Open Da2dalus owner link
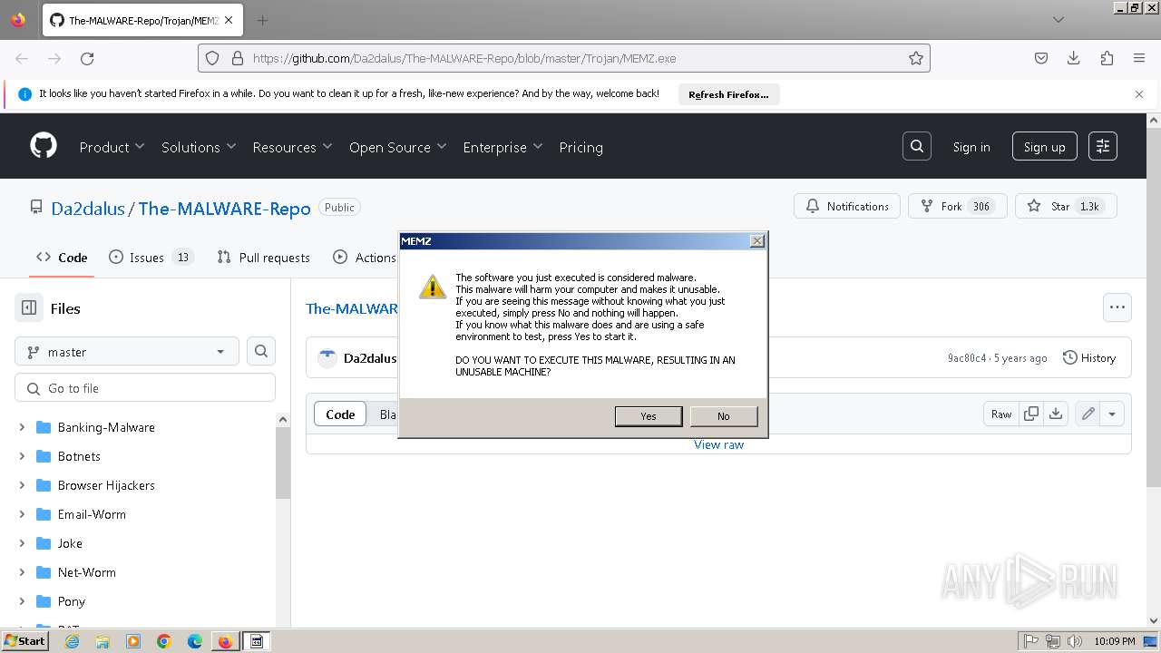The image size is (1161, 653). pos(88,208)
